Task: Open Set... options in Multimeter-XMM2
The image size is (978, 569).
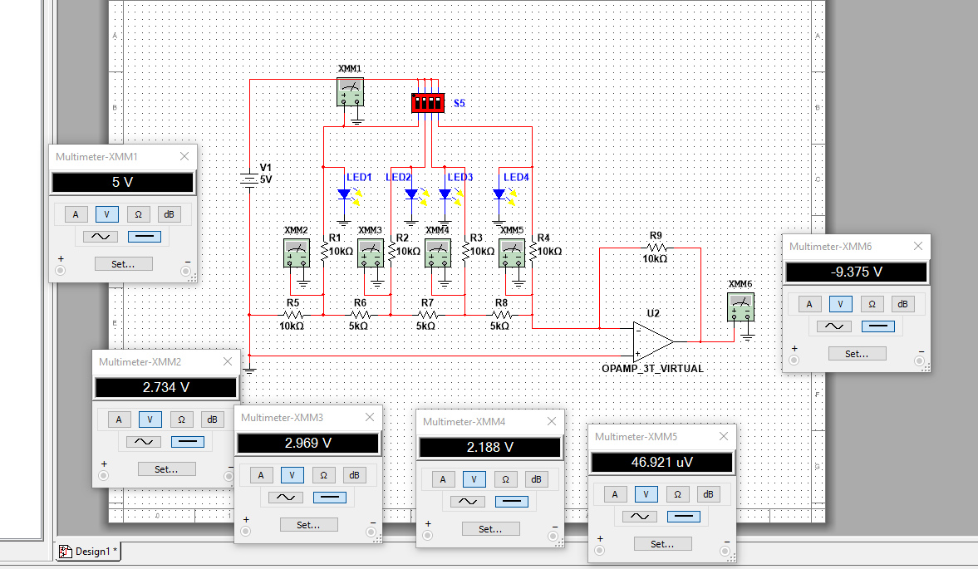Action: point(166,469)
